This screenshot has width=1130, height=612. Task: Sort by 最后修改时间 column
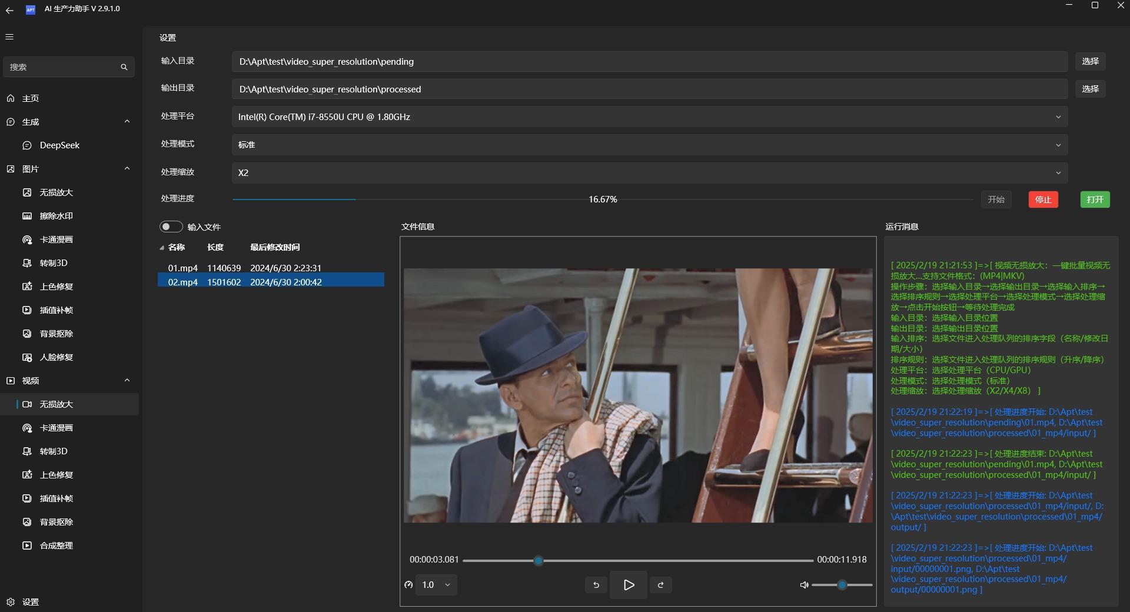click(275, 247)
